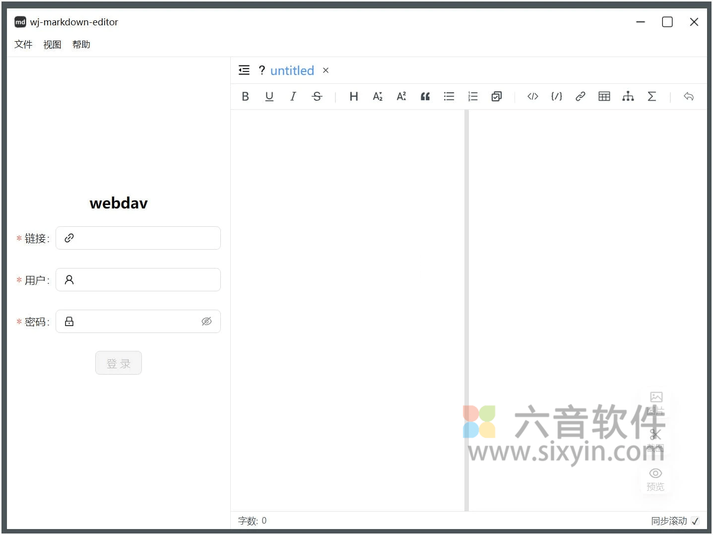Image resolution: width=713 pixels, height=535 pixels.
Task: Toggle password visibility in the 密码 field
Action: (x=207, y=321)
